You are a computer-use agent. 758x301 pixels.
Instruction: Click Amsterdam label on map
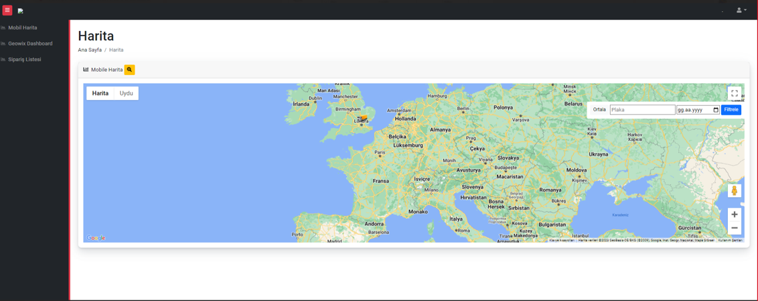pos(399,111)
